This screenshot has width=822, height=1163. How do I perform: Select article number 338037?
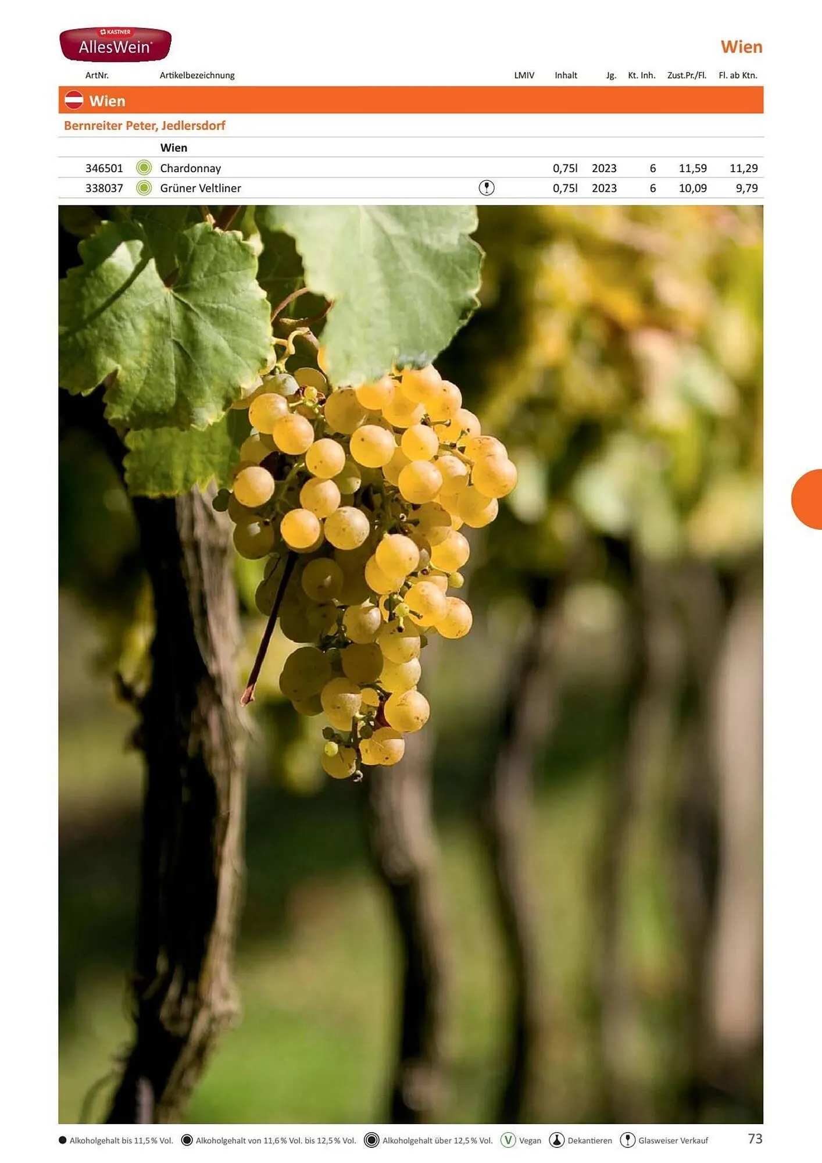point(104,188)
